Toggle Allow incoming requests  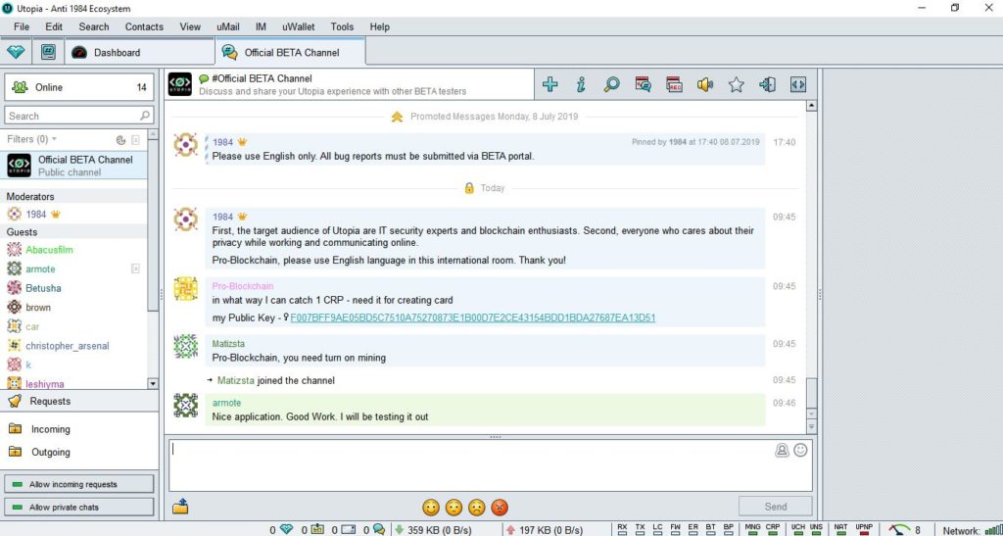coord(78,484)
